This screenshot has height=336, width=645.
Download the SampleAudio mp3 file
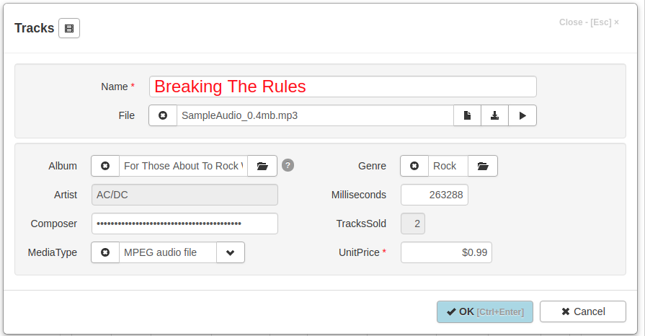point(495,115)
